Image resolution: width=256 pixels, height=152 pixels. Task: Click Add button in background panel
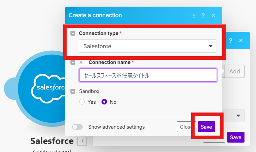[234, 71]
